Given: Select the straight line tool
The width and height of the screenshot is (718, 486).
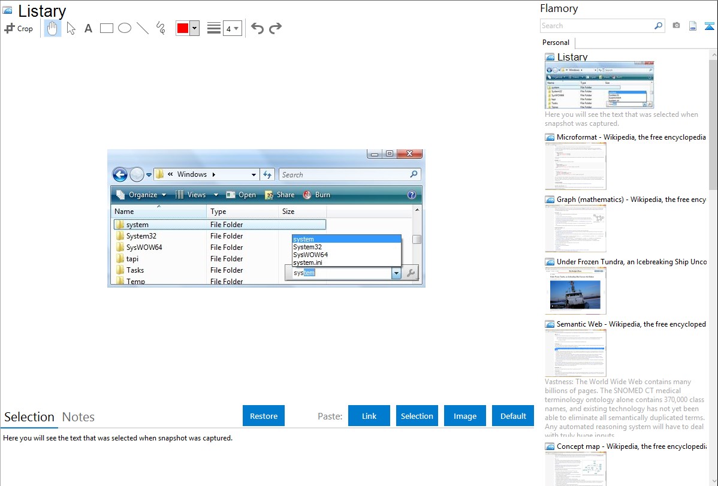Looking at the screenshot, I should [143, 28].
